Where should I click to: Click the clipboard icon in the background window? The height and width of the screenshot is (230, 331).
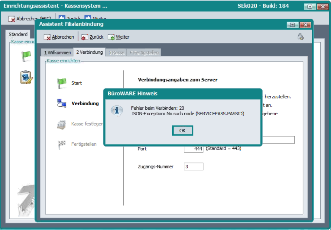(x=26, y=77)
